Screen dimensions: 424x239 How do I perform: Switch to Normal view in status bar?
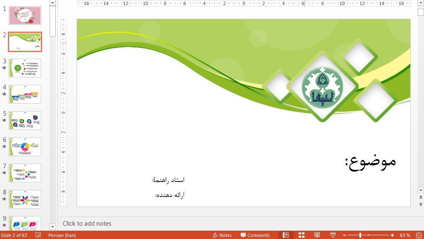pos(285,235)
